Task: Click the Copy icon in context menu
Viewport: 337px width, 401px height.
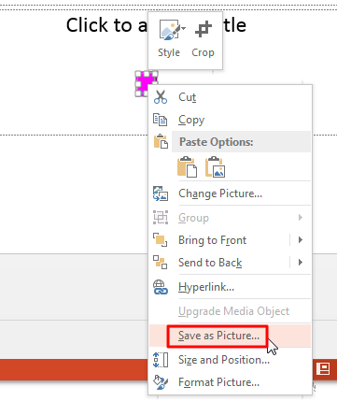Action: coord(161,120)
